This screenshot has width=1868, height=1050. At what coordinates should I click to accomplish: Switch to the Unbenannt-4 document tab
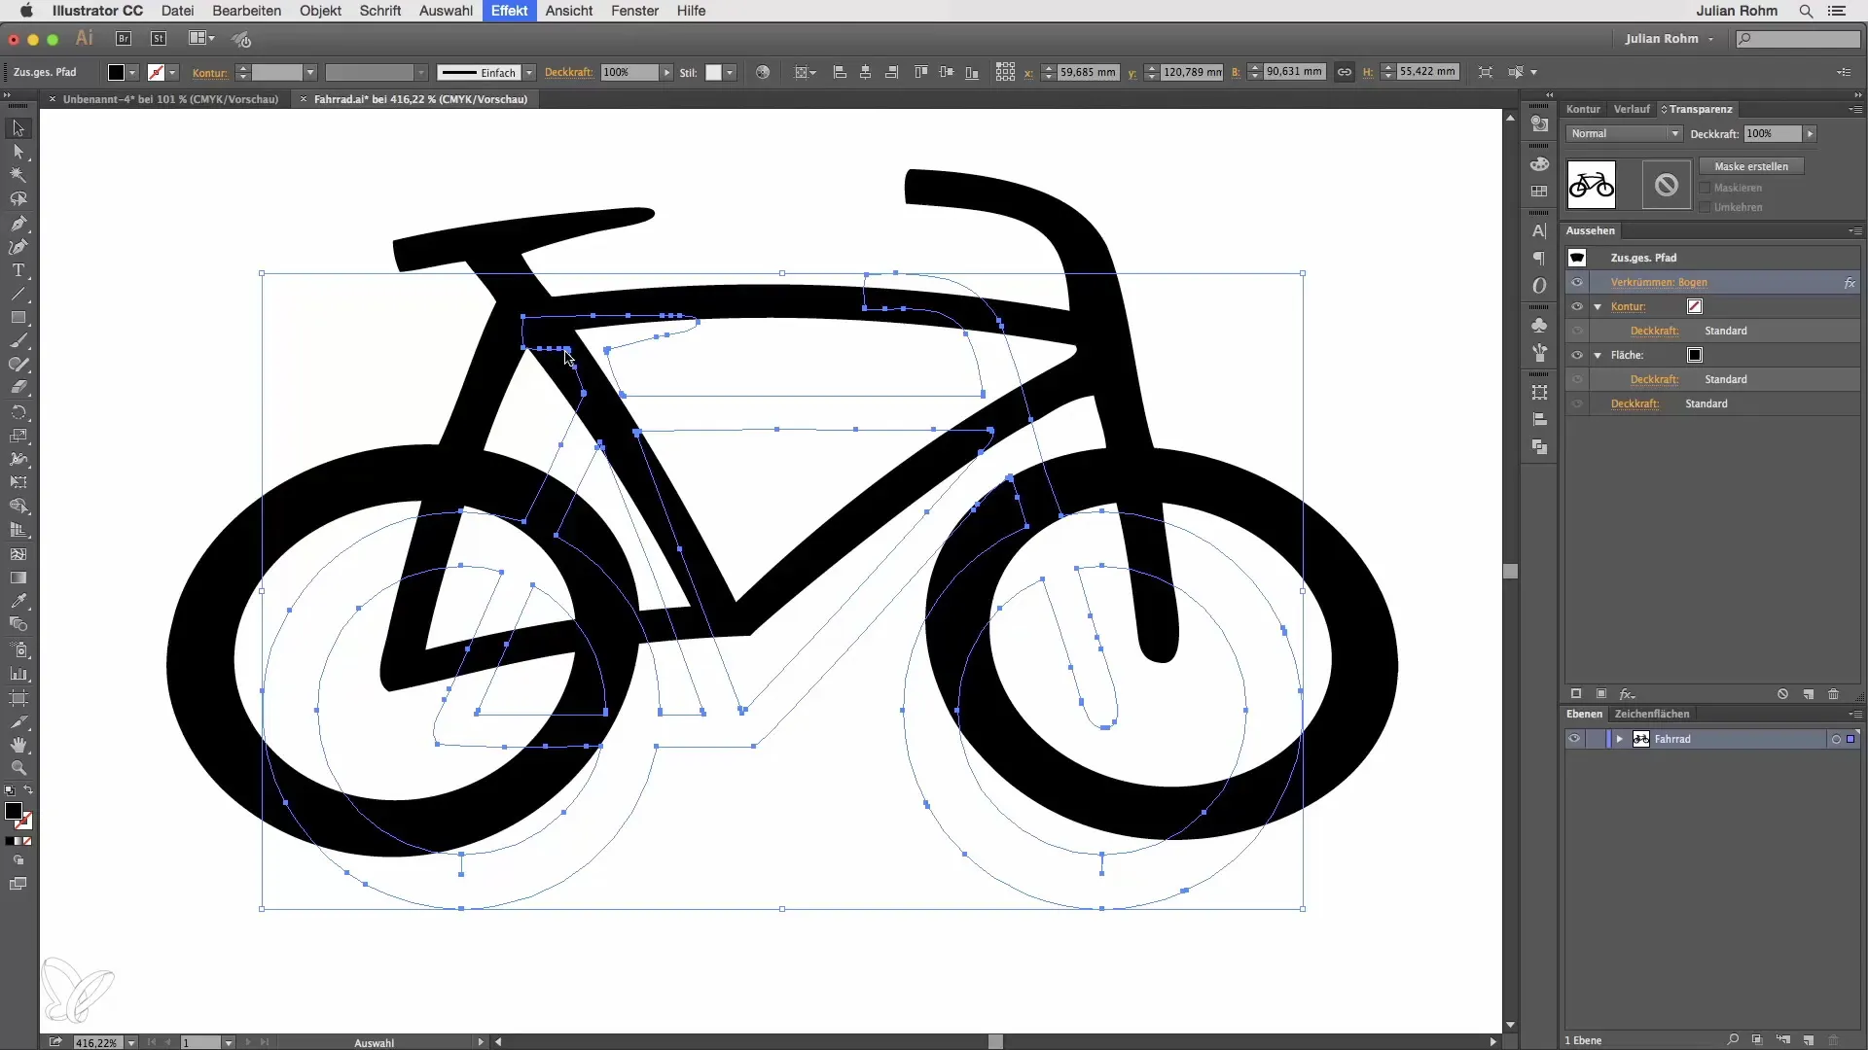pos(170,99)
